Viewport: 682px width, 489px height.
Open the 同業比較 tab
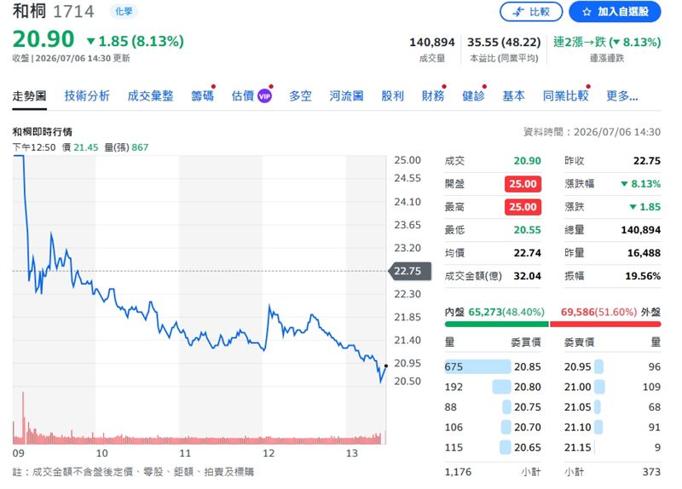pos(565,95)
